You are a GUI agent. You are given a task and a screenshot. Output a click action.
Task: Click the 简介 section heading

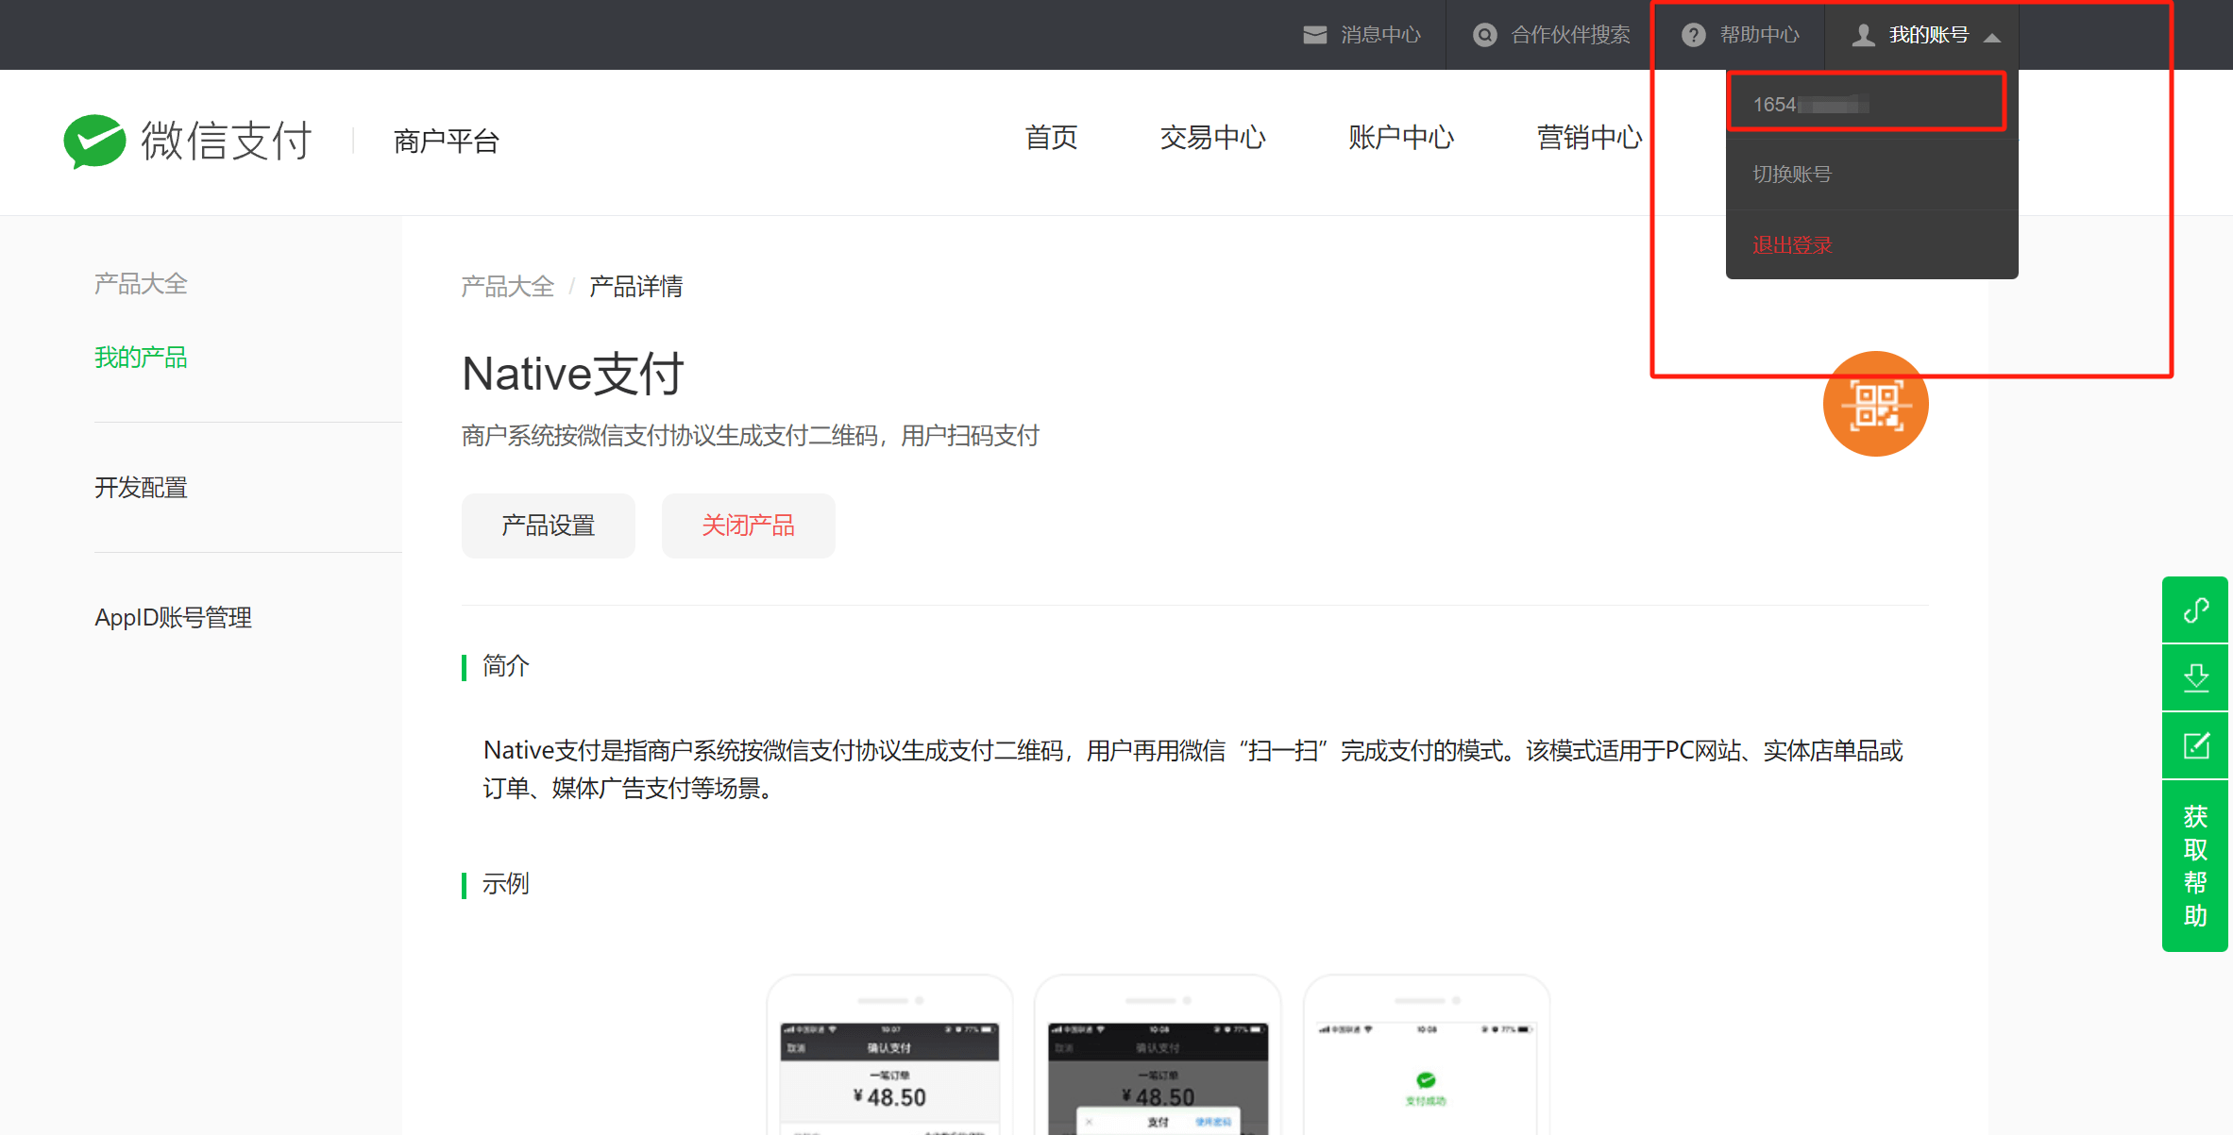(505, 666)
